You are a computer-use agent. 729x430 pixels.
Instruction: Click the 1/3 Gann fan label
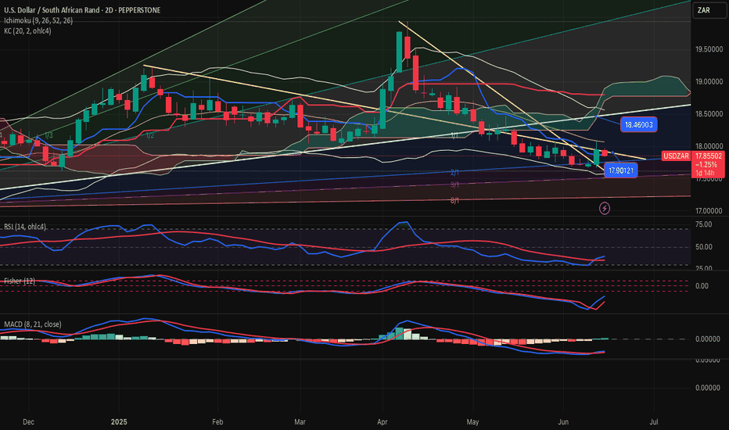tap(48, 135)
